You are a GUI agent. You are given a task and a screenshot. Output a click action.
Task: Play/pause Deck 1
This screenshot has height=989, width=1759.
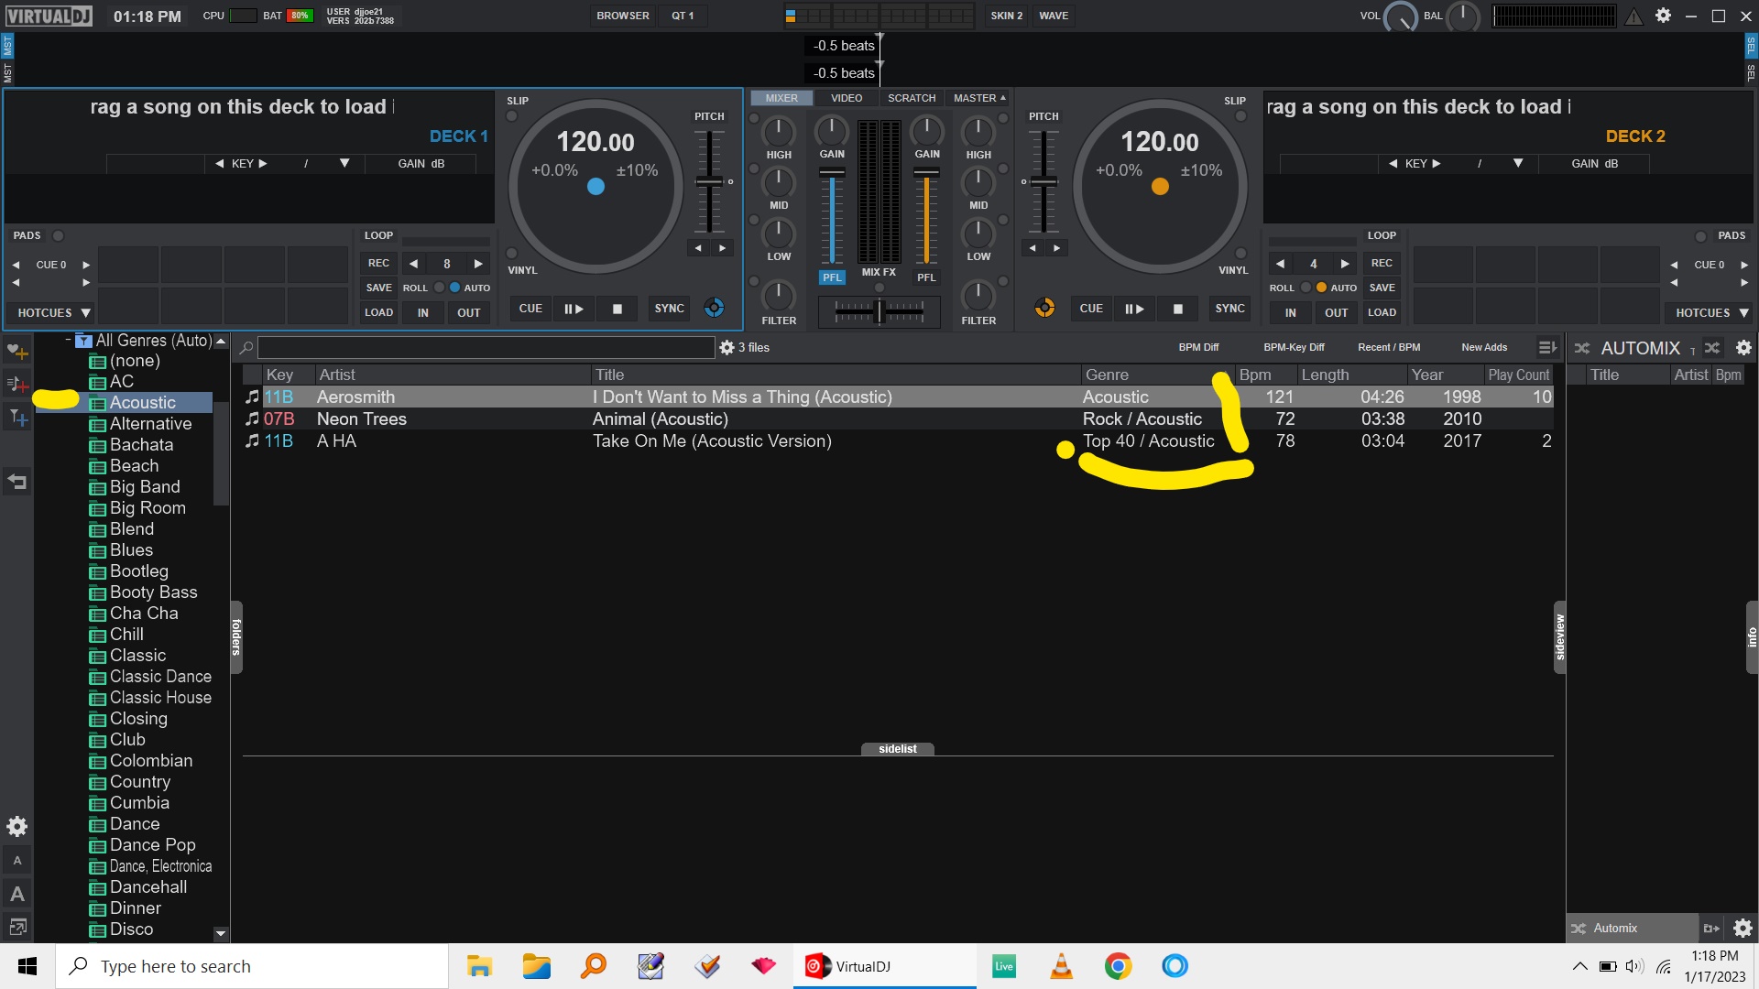click(x=574, y=310)
